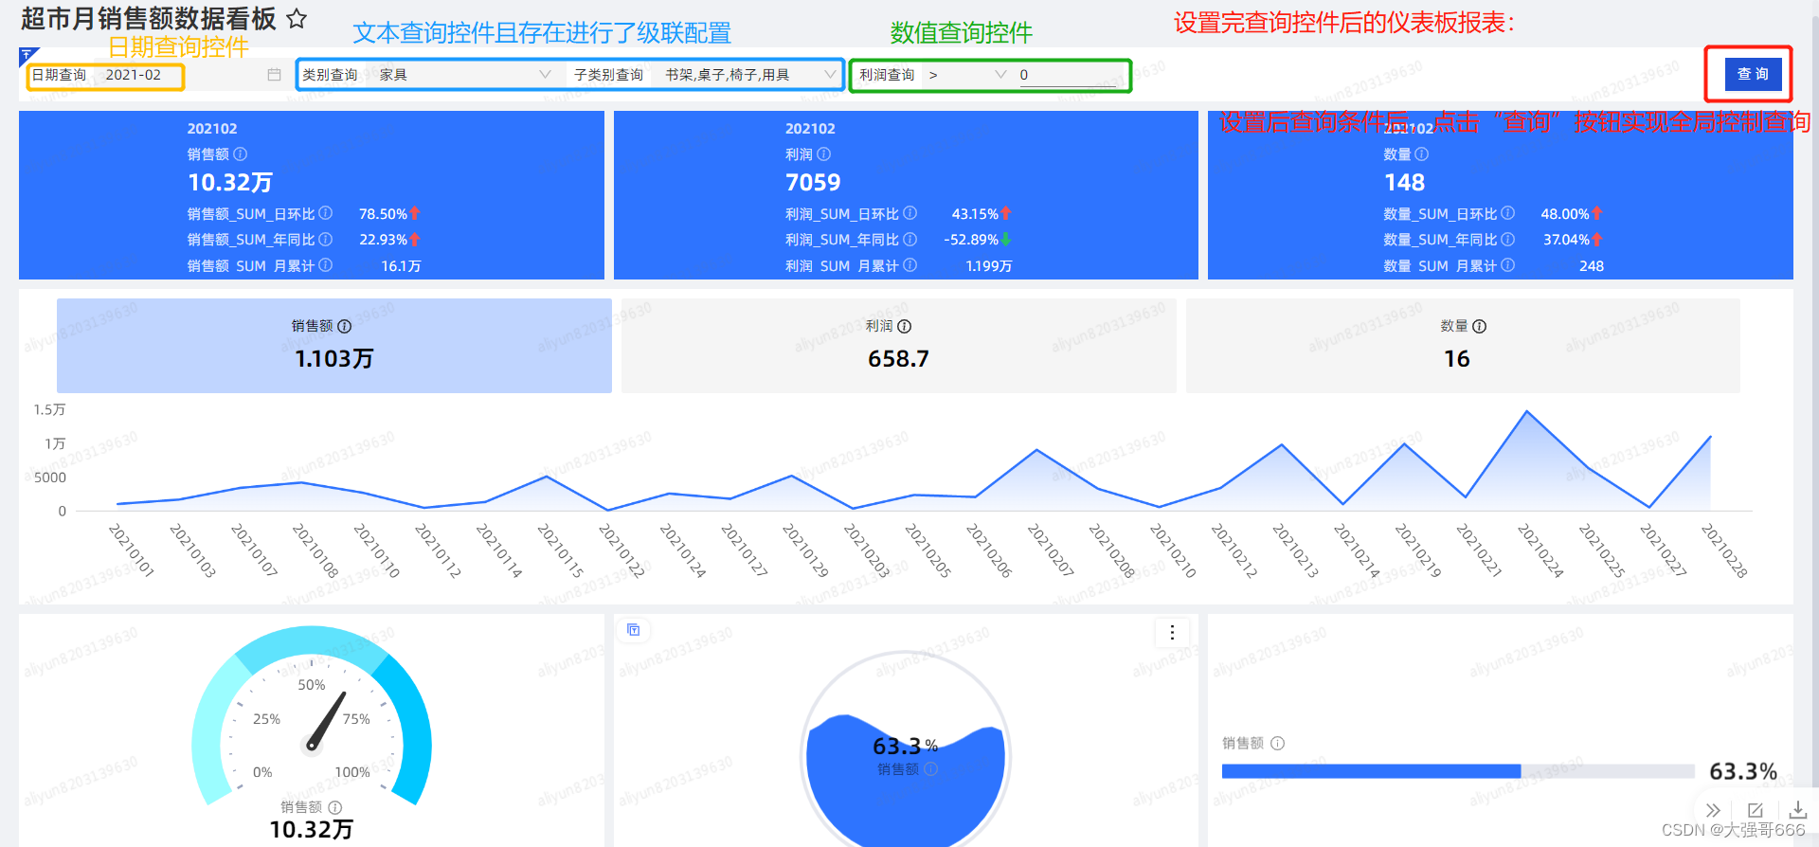Click the 销售额 progress bar at 63.3%
1819x847 pixels.
tap(1458, 771)
